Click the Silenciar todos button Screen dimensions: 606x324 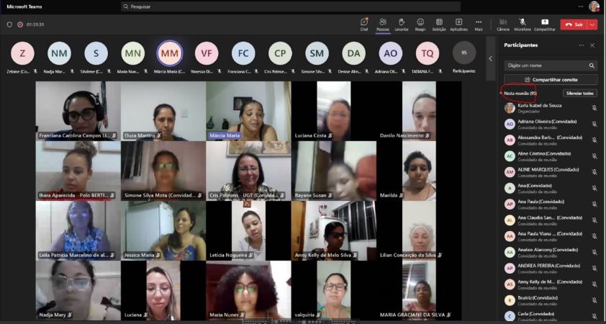[579, 93]
